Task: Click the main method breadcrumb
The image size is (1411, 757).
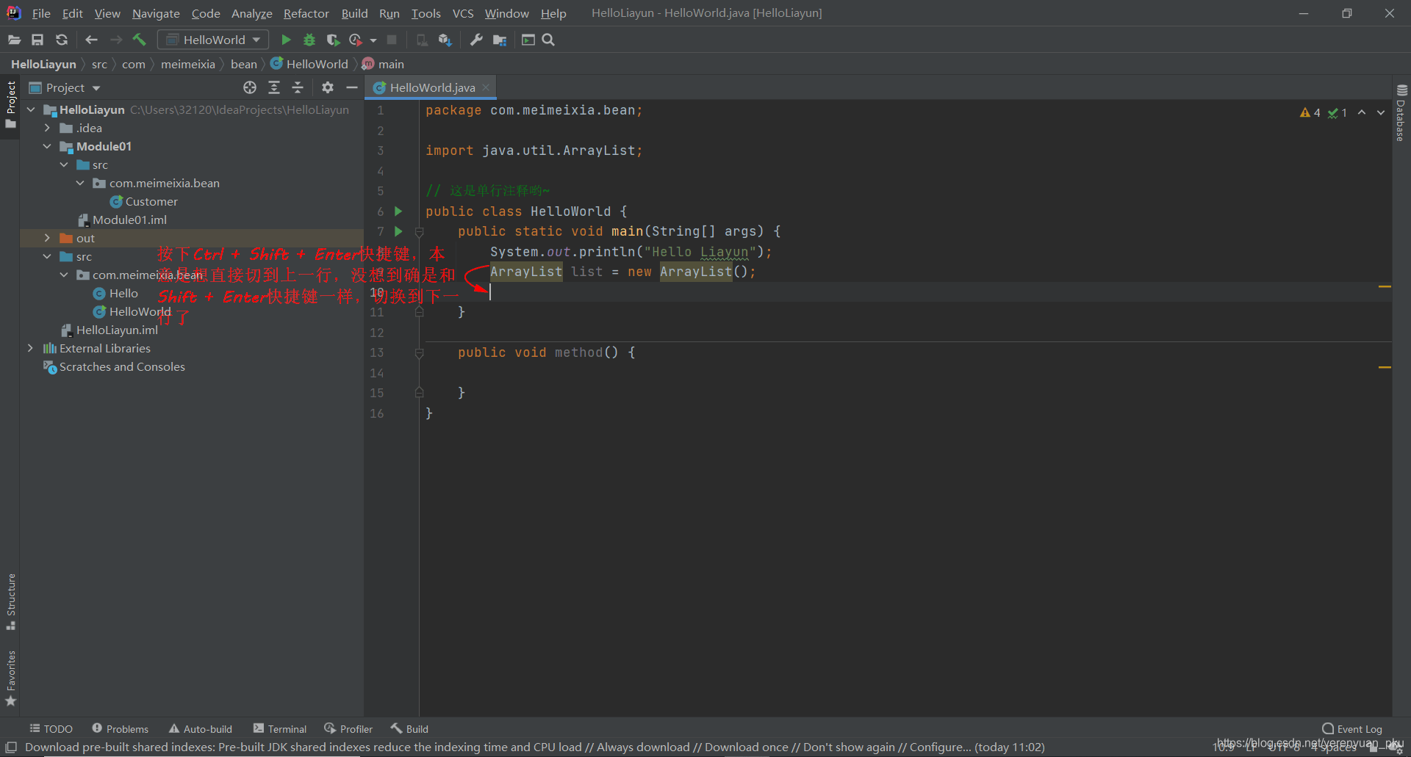Action: [384, 64]
